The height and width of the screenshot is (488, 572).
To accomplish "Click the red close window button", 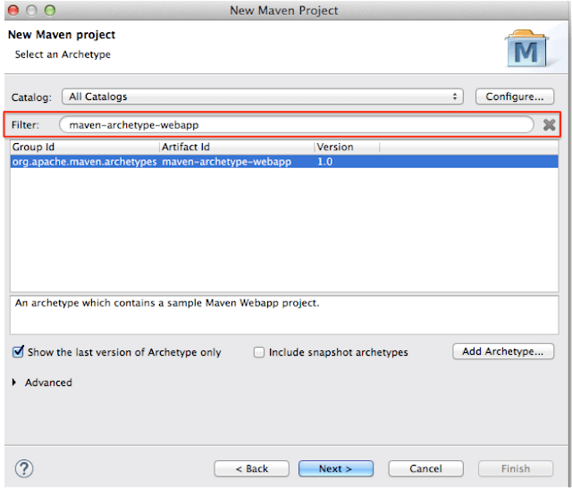I will pos(13,9).
